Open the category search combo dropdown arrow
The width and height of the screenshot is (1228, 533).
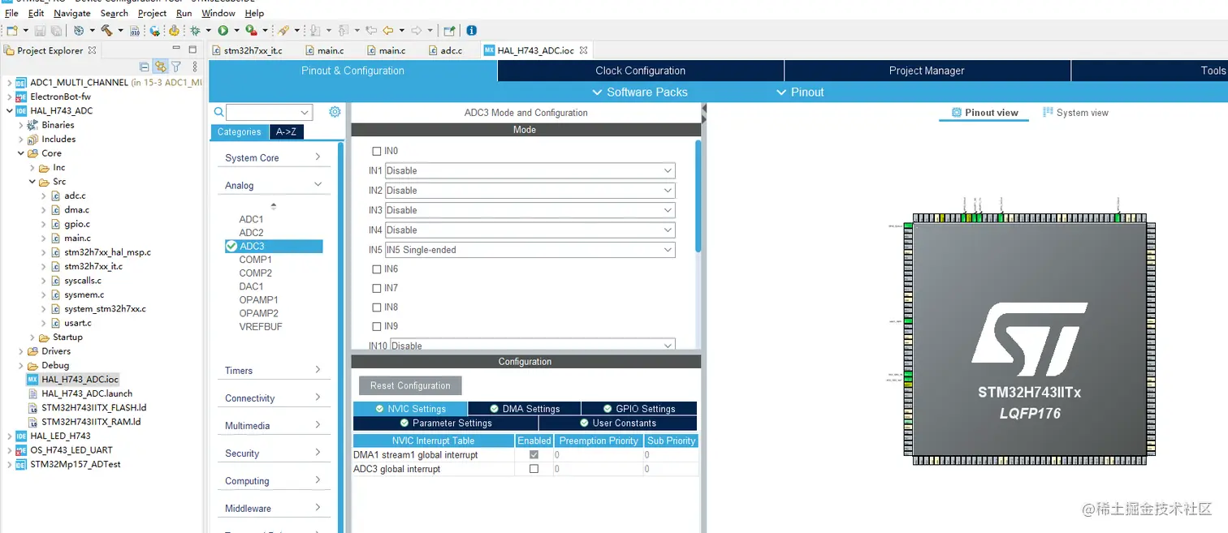tap(305, 113)
